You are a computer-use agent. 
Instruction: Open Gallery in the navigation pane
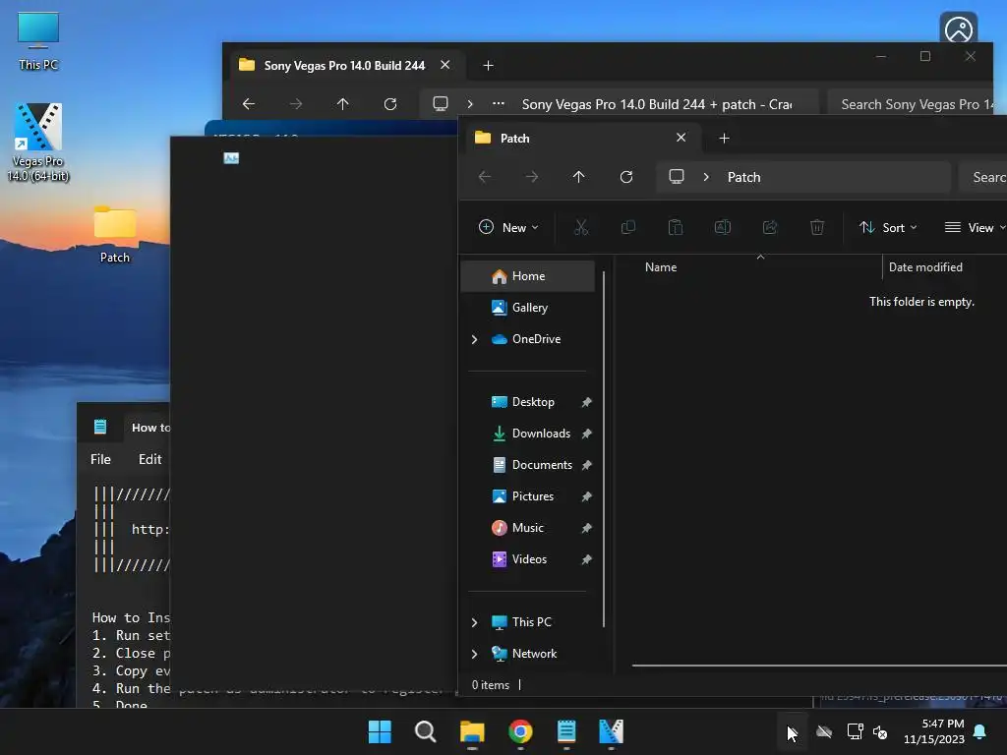click(528, 308)
